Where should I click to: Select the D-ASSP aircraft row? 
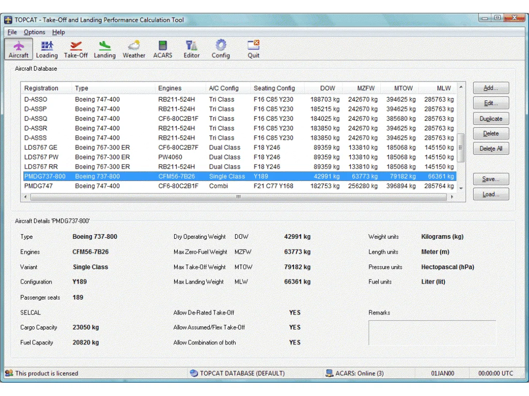tap(239, 109)
